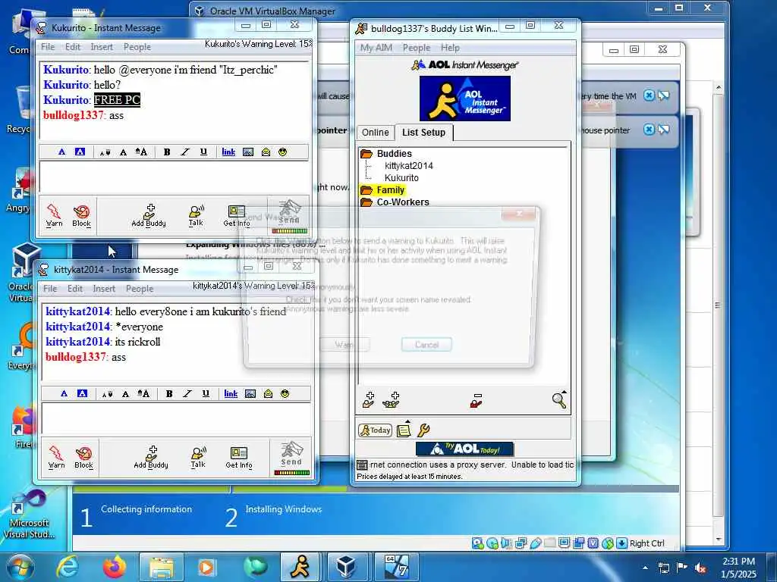Click Get Info in Kukurito message window
This screenshot has height=582, width=777.
click(x=237, y=216)
